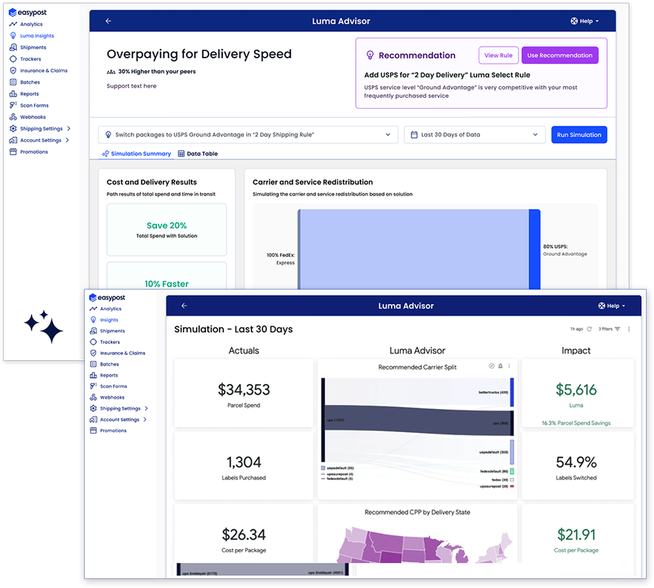Click the bell icon on Recommended Carrier Split

(x=501, y=366)
